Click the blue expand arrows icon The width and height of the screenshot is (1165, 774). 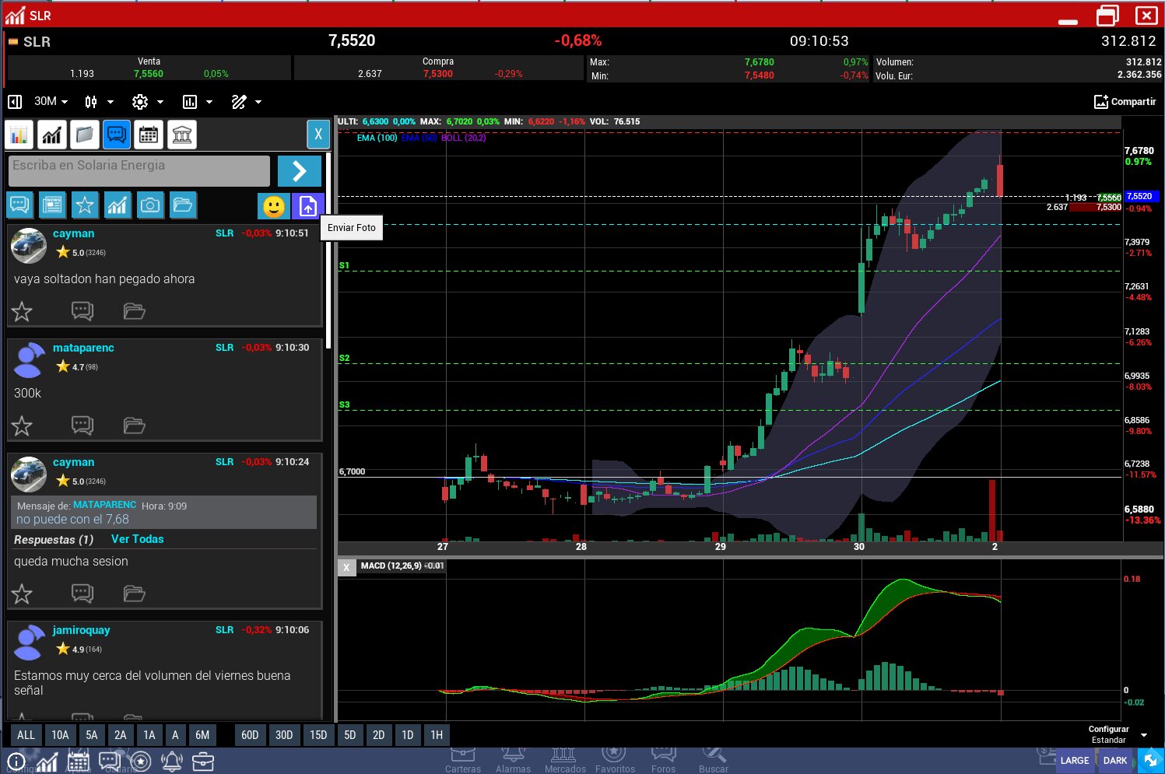1150,761
